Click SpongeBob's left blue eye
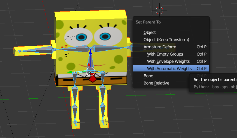 [81, 37]
